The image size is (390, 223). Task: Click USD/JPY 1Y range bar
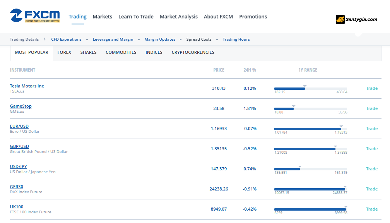pyautogui.click(x=311, y=169)
